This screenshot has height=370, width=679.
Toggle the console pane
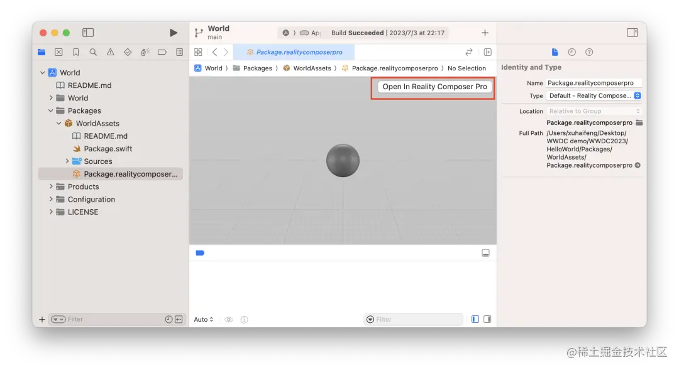coord(488,319)
